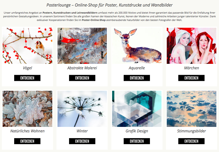Click ENTDECKEN under Winter
The image size is (219, 152).
pos(82,141)
